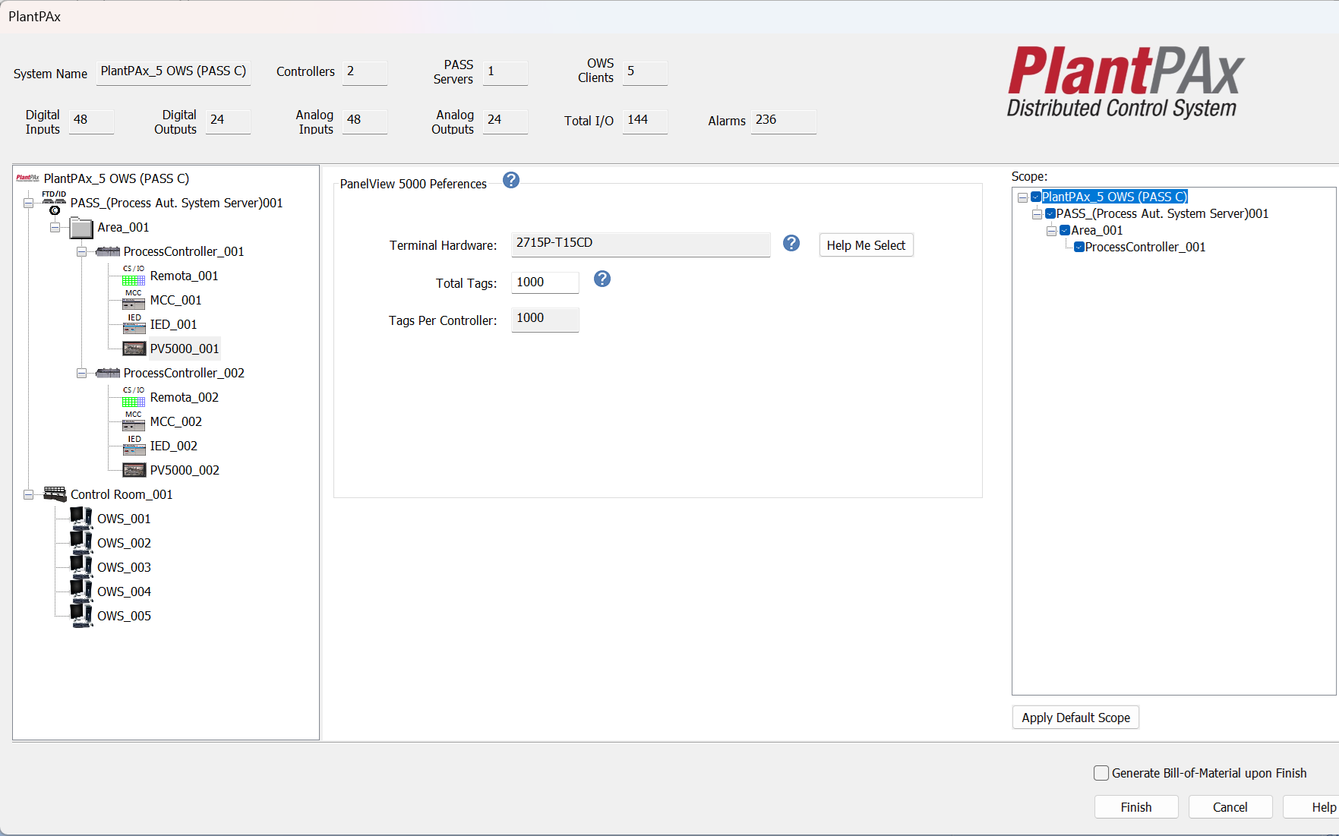Click the PV5000_002 PanelView icon
The image size is (1339, 836).
coord(134,470)
